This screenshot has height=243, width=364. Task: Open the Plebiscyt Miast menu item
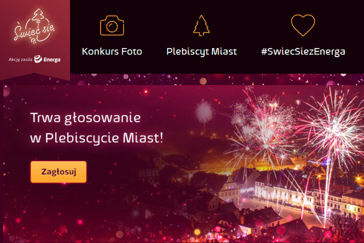click(x=201, y=51)
